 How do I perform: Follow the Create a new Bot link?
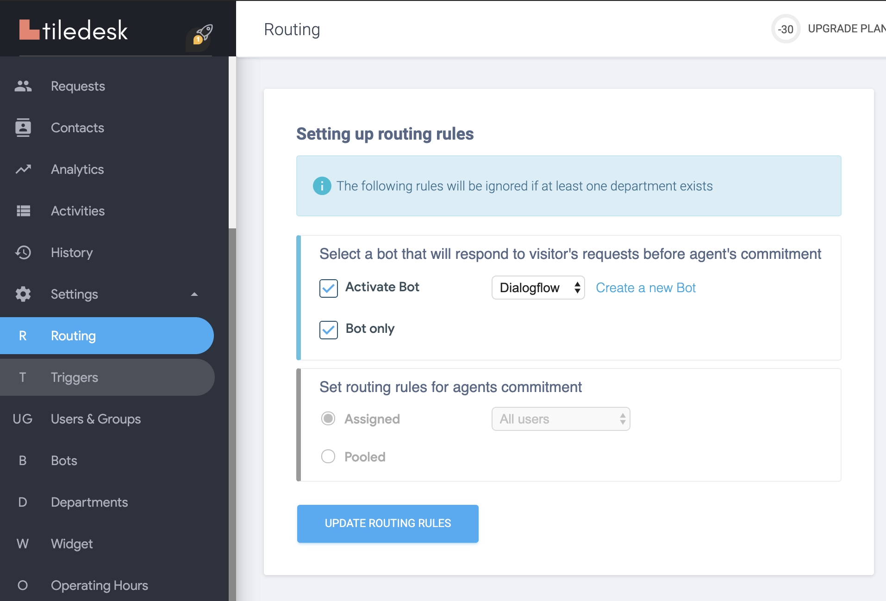tap(646, 288)
